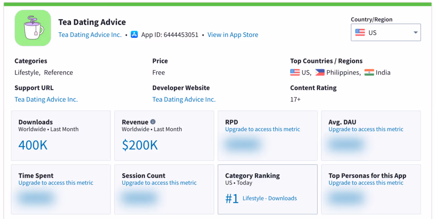The image size is (435, 219).
Task: Click the Tea Dating Advice app icon
Action: (33, 28)
